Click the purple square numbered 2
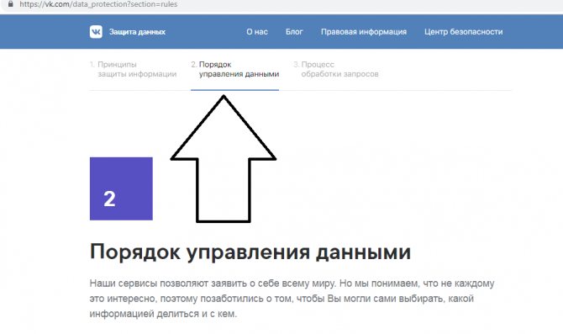 tap(121, 188)
